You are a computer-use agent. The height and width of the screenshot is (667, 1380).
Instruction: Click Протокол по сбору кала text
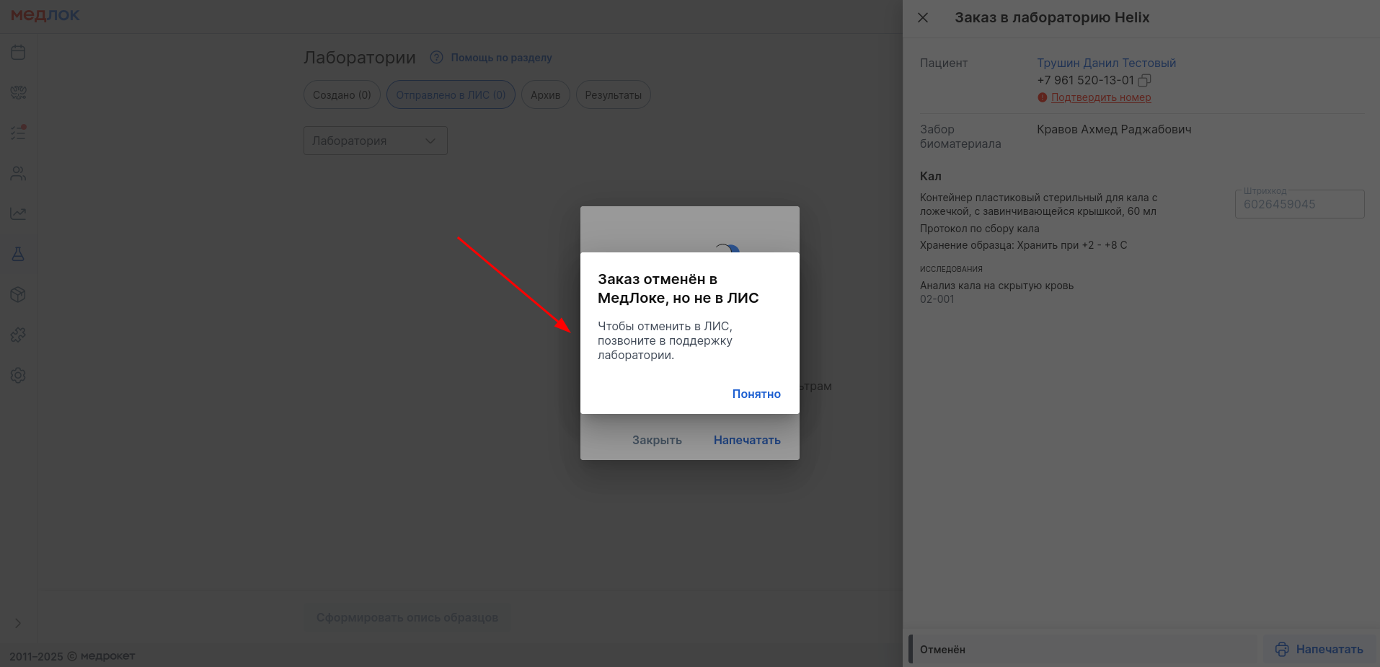point(979,229)
